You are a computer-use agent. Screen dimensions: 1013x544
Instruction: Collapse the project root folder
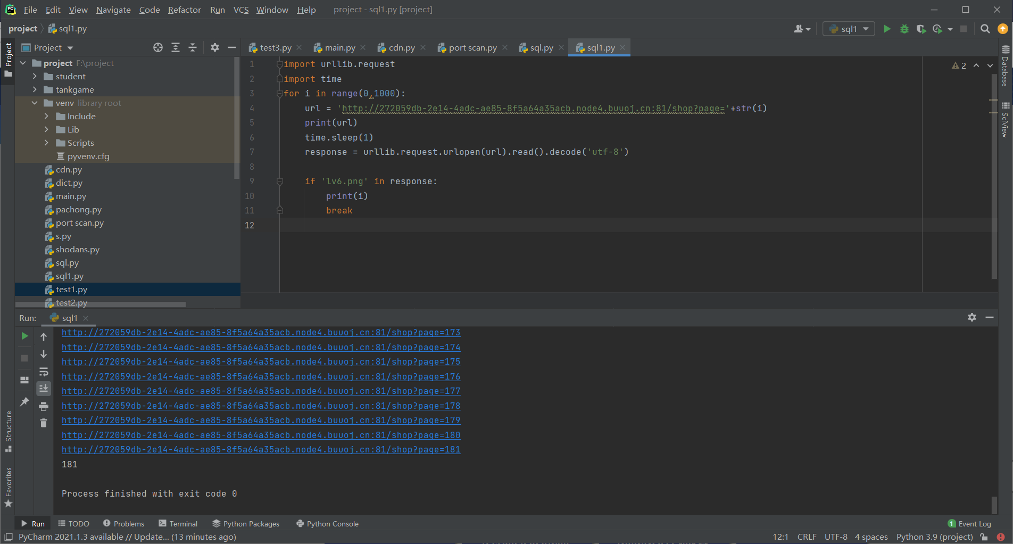pyautogui.click(x=23, y=63)
